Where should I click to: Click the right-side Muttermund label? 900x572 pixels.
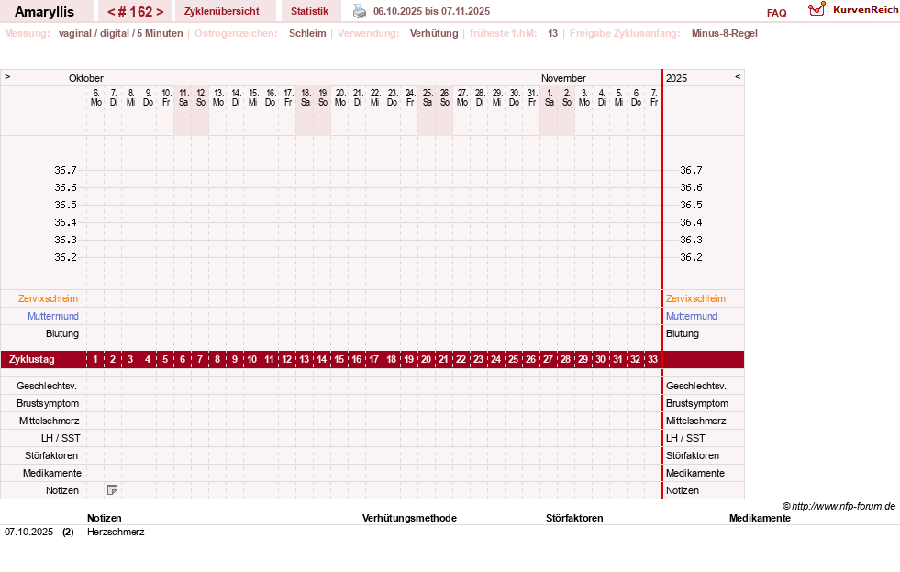691,315
